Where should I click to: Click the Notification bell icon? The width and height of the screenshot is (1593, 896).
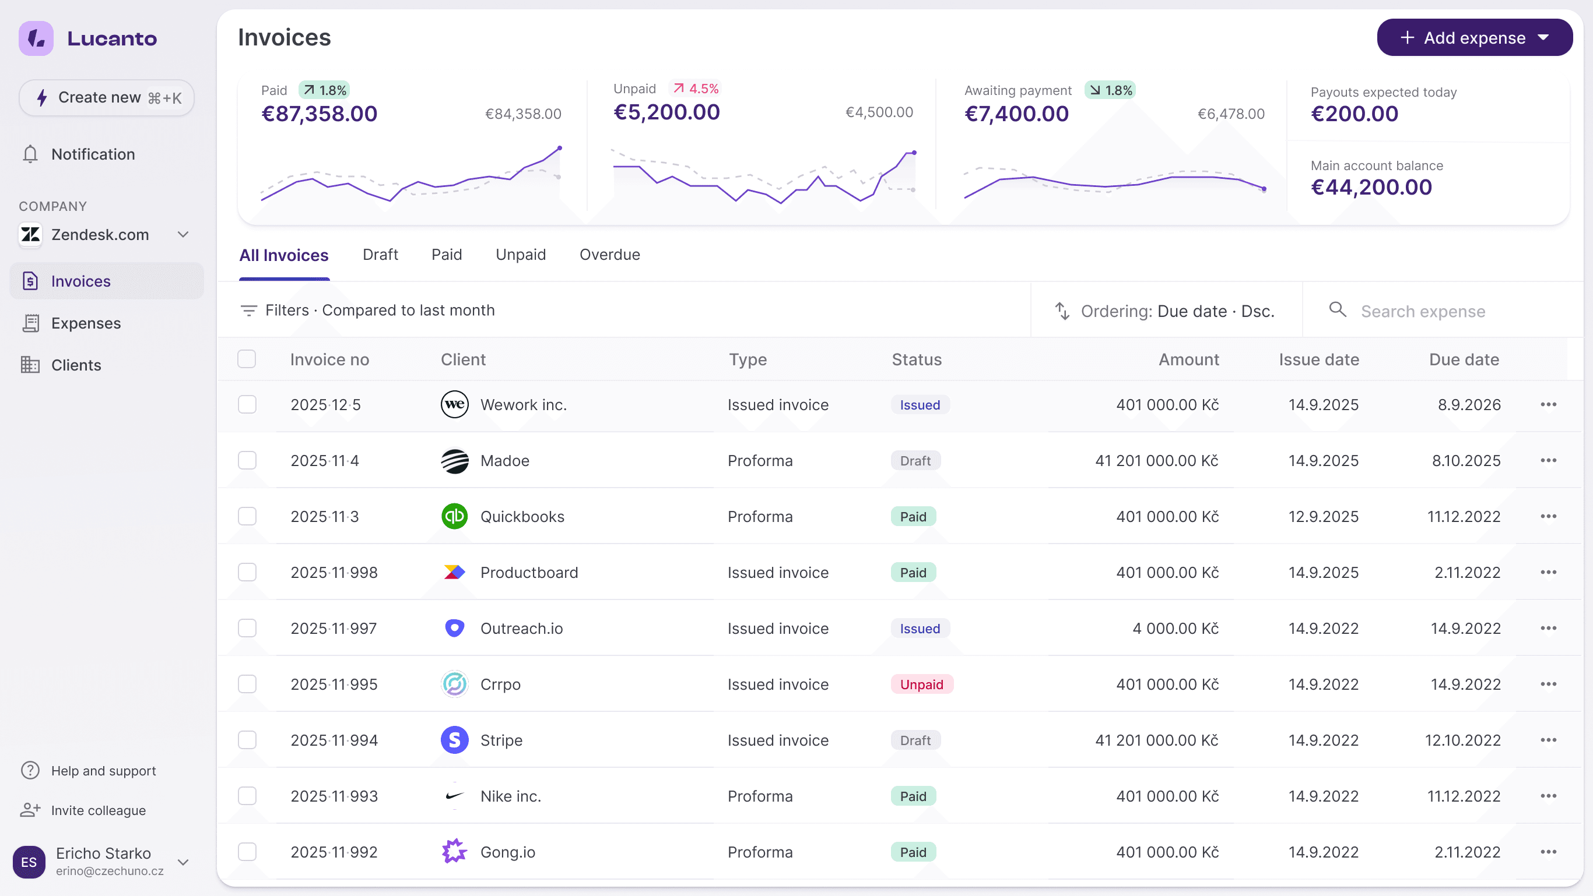click(30, 154)
